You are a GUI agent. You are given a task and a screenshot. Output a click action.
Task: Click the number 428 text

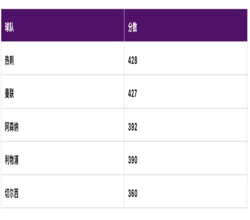(132, 60)
